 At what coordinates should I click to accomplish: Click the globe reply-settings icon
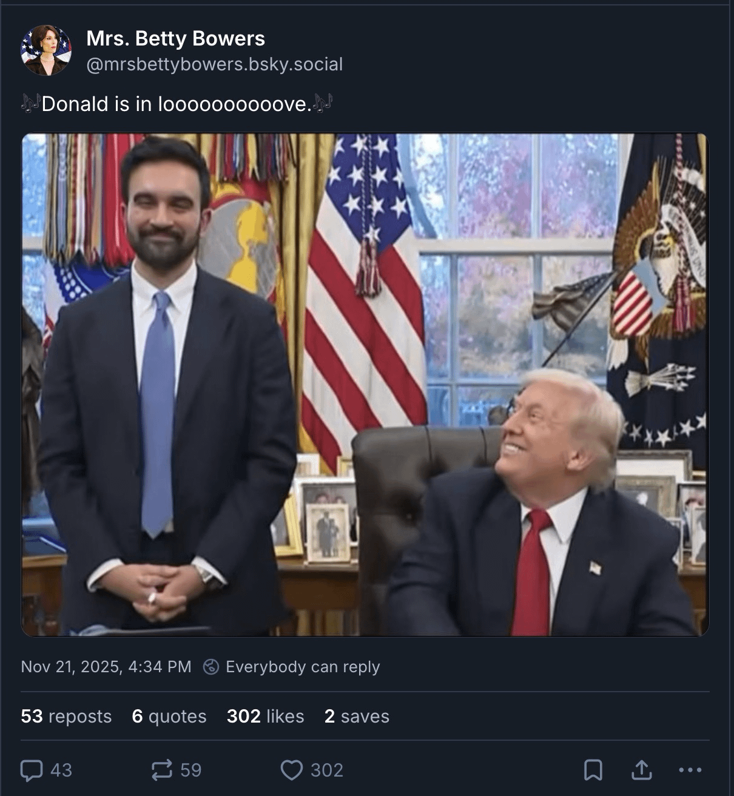click(210, 667)
